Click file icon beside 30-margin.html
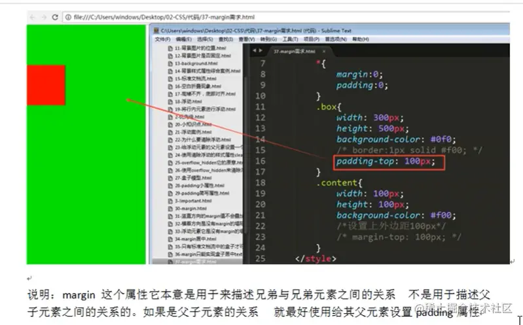 [170, 209]
